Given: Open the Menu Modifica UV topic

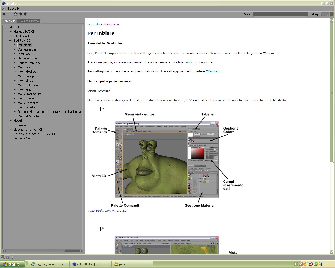Looking at the screenshot, I should (29, 94).
